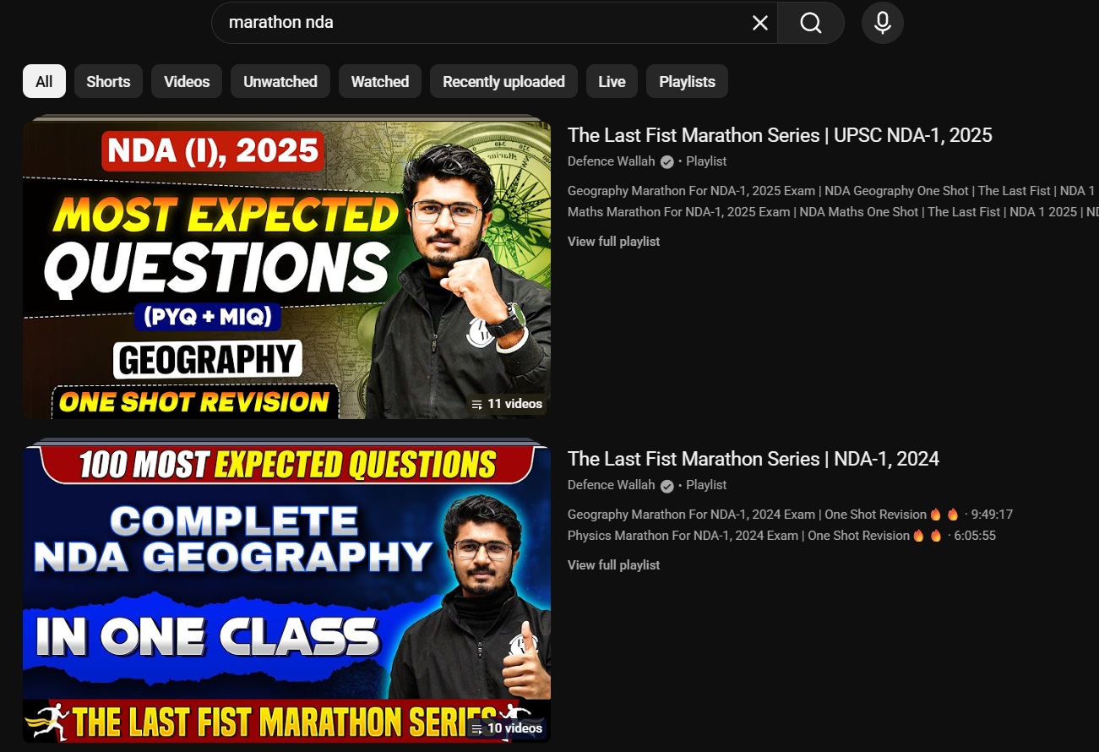Show only Unwatched results
Image resolution: width=1099 pixels, height=752 pixels.
coord(280,82)
